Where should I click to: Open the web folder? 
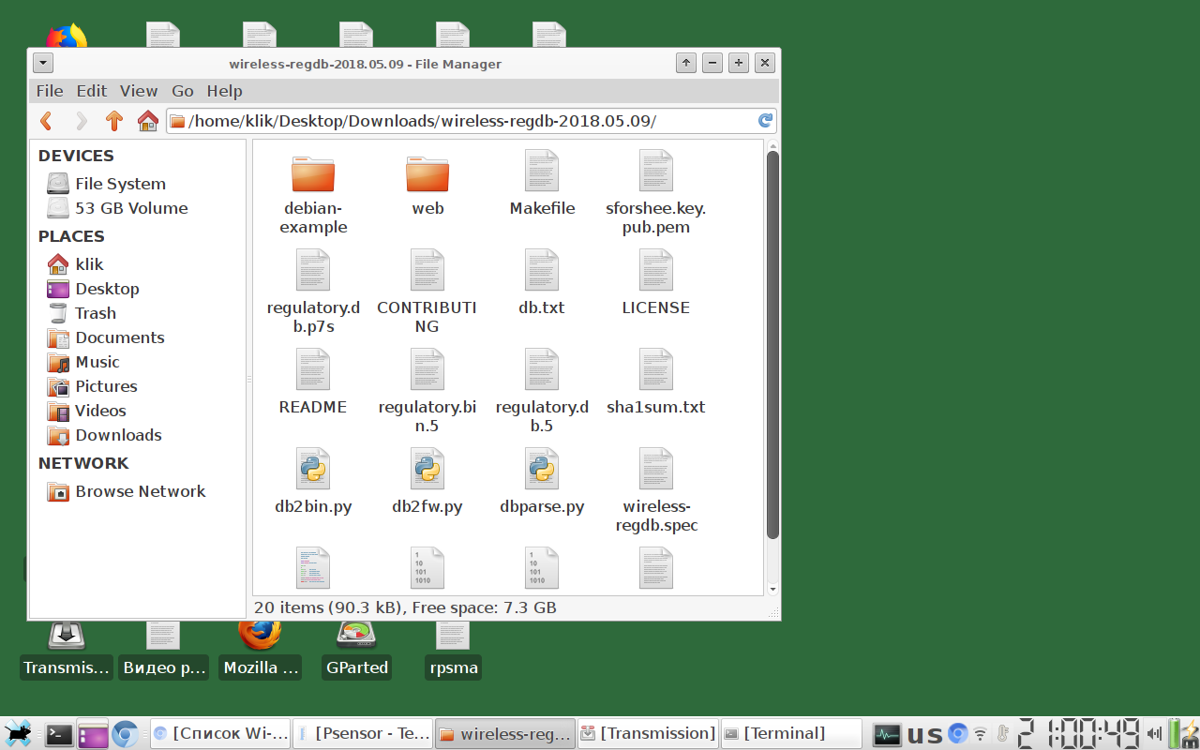pyautogui.click(x=427, y=175)
